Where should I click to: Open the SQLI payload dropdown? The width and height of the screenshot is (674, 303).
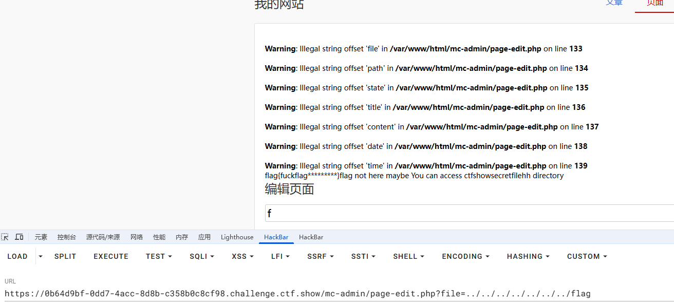tap(201, 256)
